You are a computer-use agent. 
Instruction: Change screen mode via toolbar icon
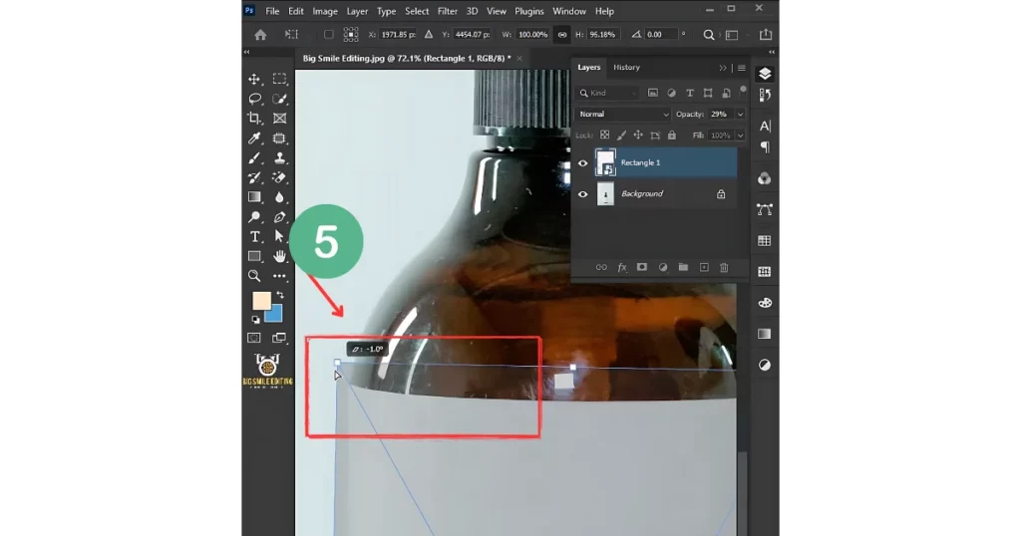click(279, 338)
